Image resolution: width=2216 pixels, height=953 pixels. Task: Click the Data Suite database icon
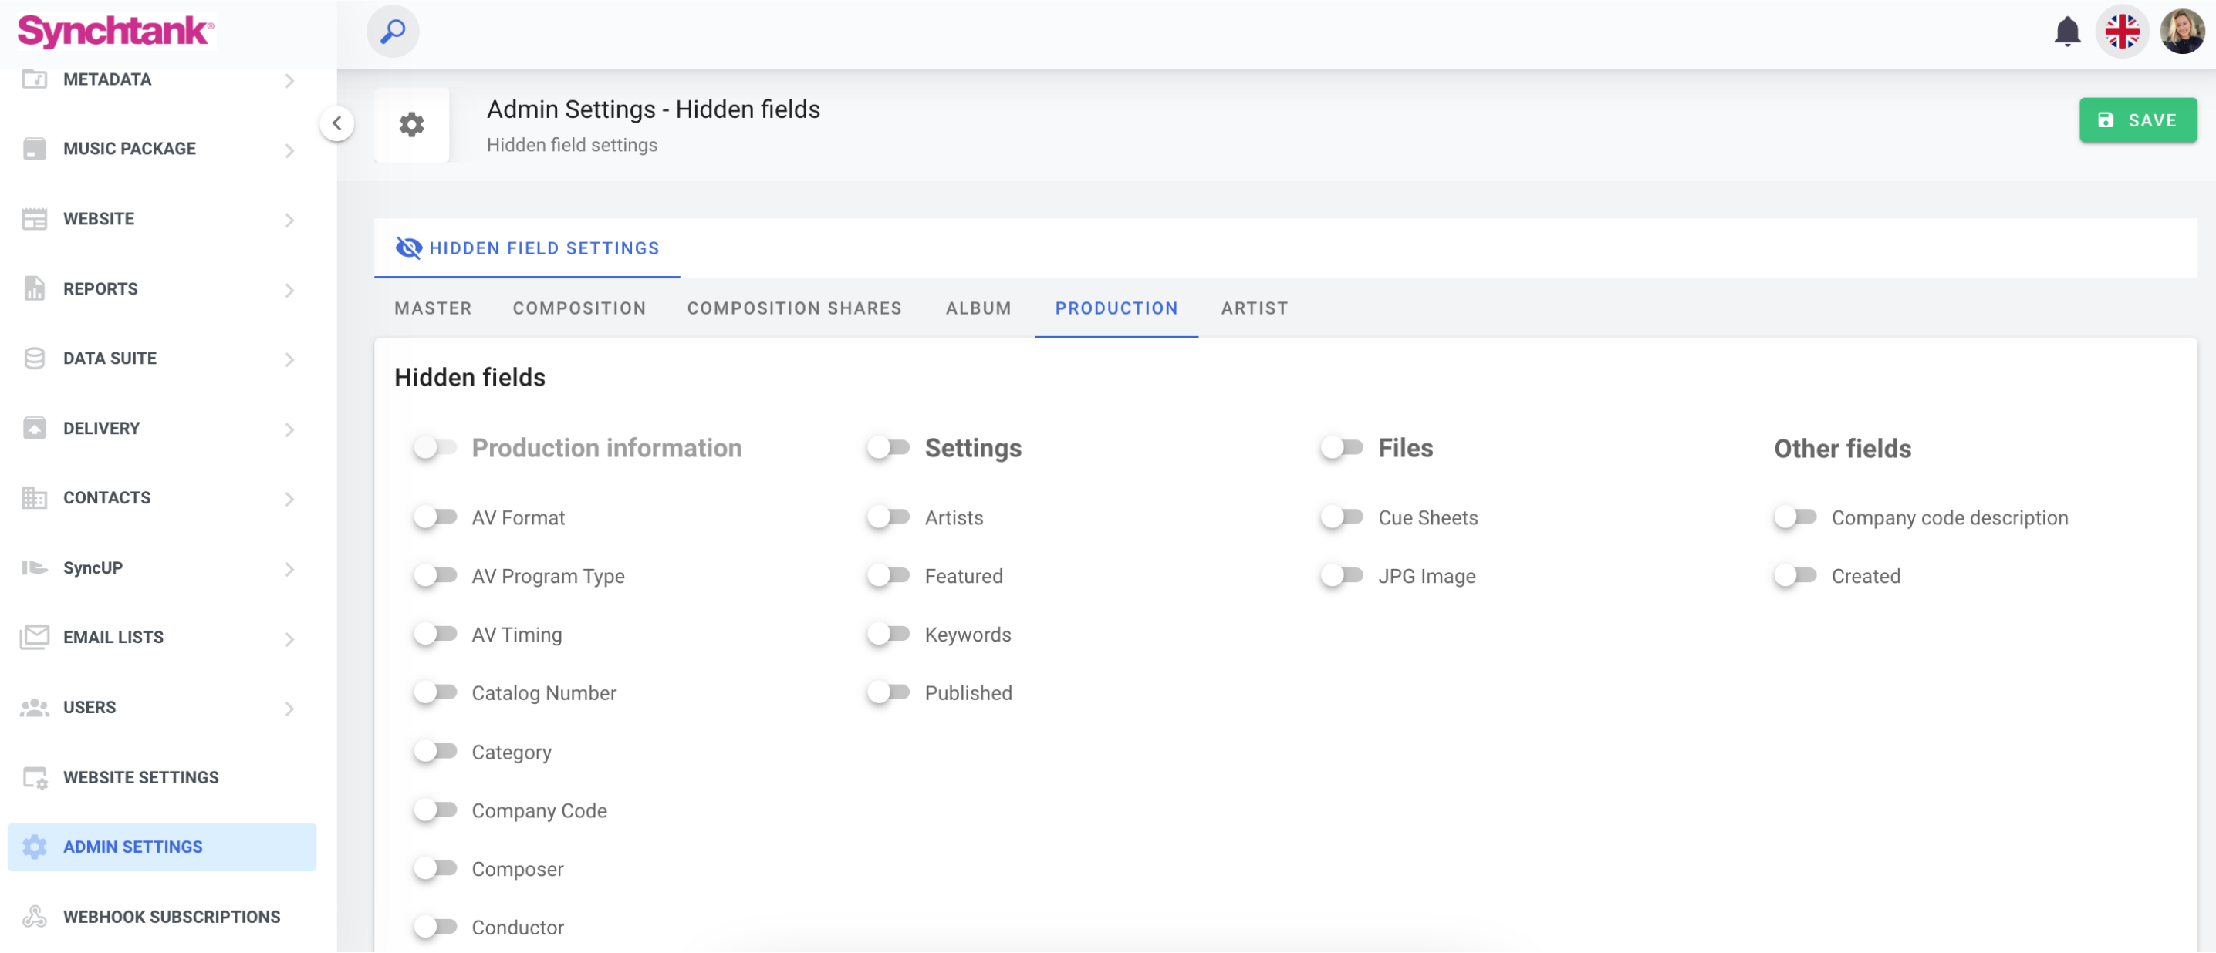pos(35,359)
